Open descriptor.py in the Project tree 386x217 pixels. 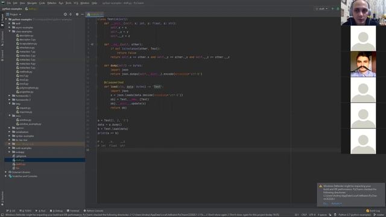[25, 36]
